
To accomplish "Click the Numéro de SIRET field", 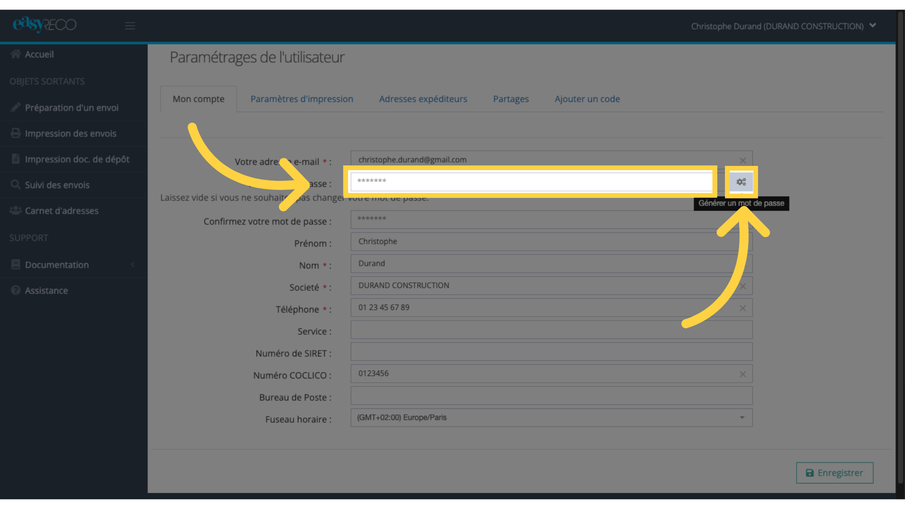I will tap(551, 352).
